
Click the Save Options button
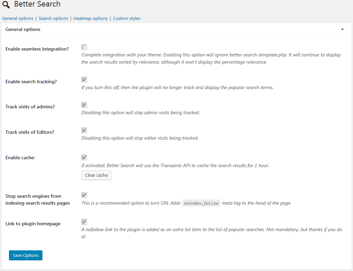pos(26,256)
